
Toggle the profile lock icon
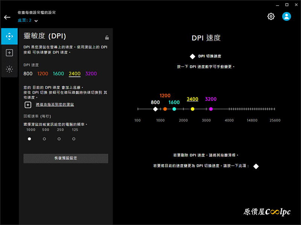(107, 37)
